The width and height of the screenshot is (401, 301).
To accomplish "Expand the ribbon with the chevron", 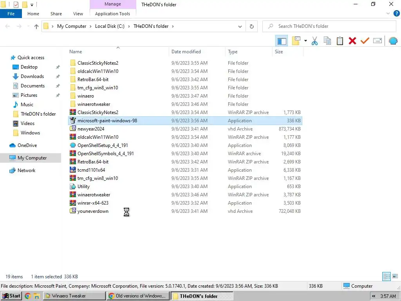I will [388, 14].
